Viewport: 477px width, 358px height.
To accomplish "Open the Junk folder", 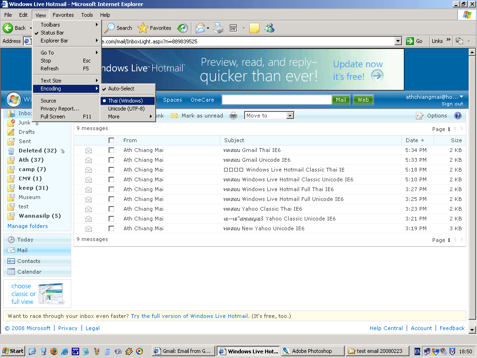I will coord(24,123).
